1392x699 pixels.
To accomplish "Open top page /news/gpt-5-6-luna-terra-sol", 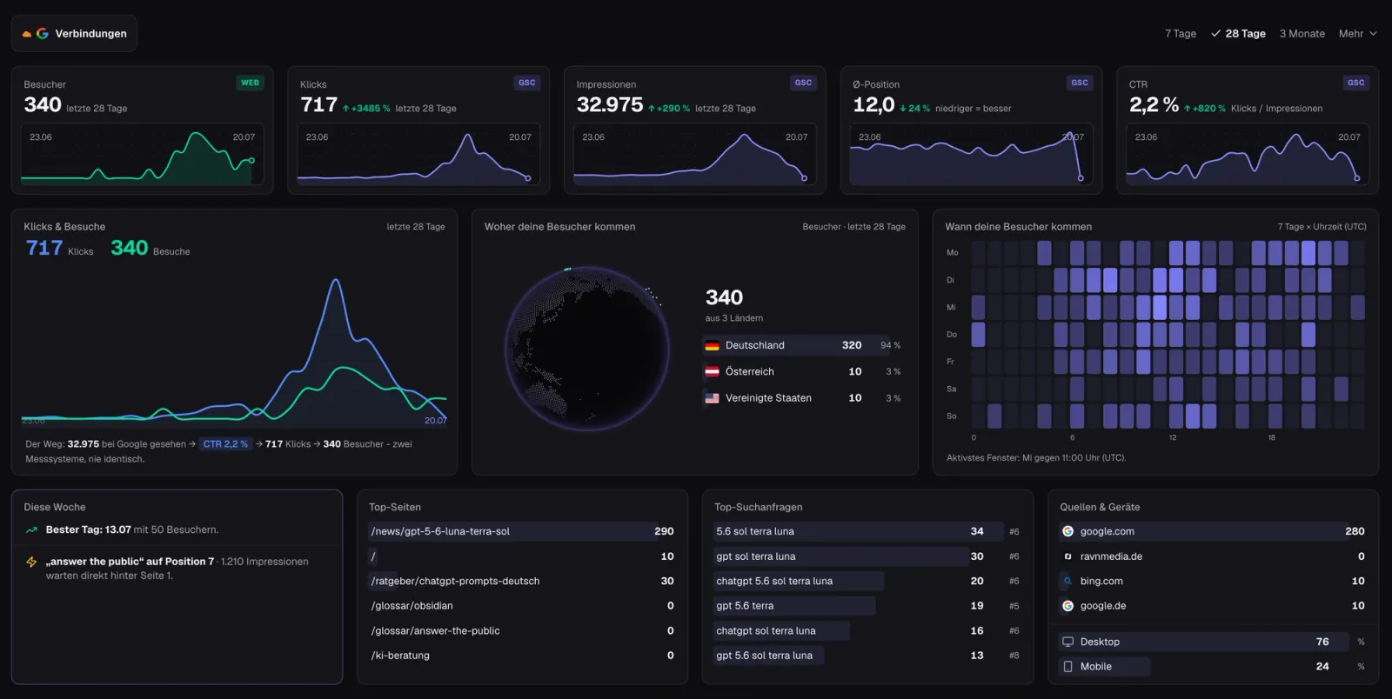I will tap(522, 531).
